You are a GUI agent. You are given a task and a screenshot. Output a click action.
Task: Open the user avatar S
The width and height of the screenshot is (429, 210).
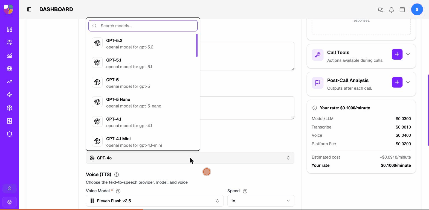click(x=417, y=9)
